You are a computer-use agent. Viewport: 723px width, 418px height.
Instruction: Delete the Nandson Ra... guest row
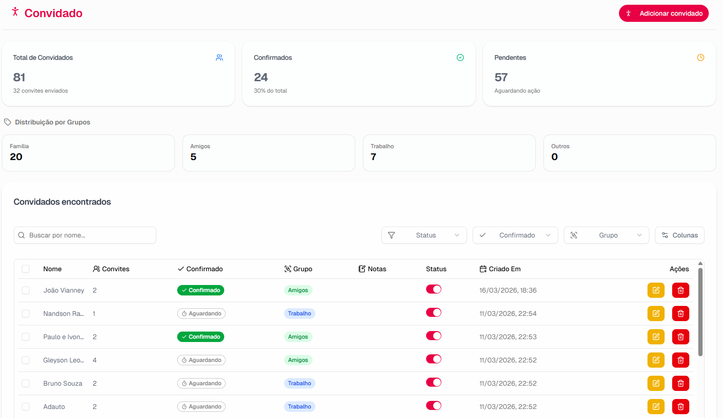(681, 313)
